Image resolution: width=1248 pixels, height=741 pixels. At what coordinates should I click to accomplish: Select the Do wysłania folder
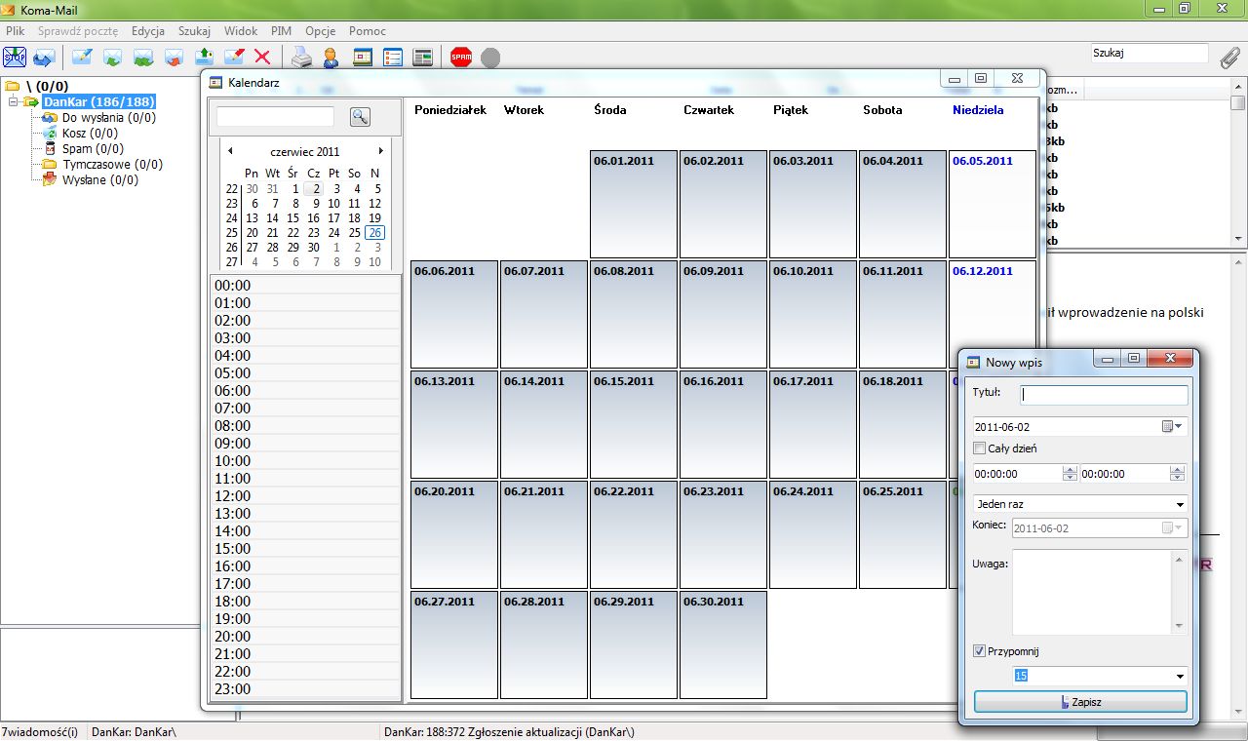pyautogui.click(x=108, y=118)
